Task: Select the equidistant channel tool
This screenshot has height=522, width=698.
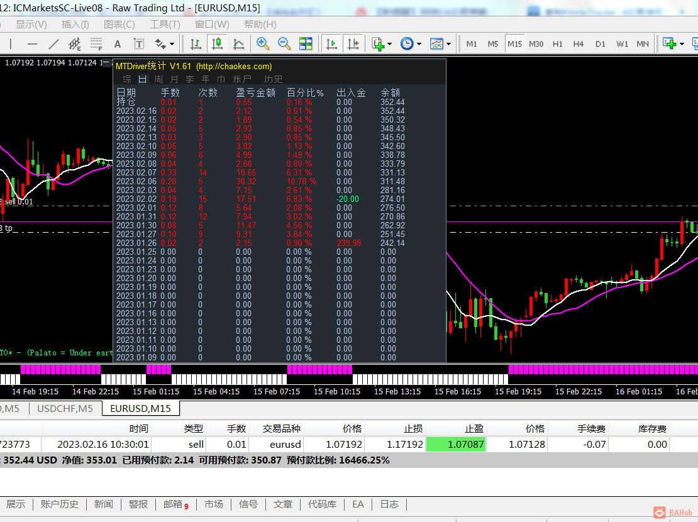Action: click(74, 43)
